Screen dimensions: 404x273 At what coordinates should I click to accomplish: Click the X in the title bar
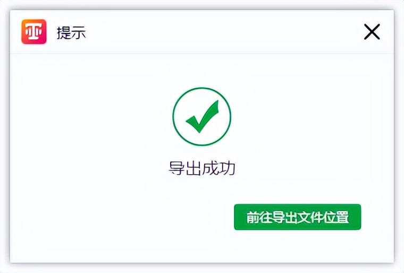pyautogui.click(x=372, y=32)
